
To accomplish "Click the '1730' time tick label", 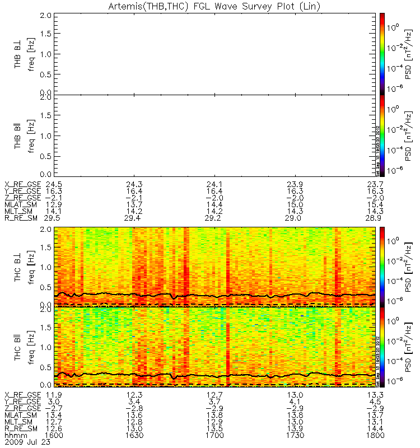I will tap(295, 436).
